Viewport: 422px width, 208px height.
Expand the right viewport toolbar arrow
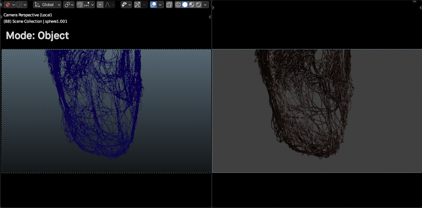pyautogui.click(x=213, y=7)
